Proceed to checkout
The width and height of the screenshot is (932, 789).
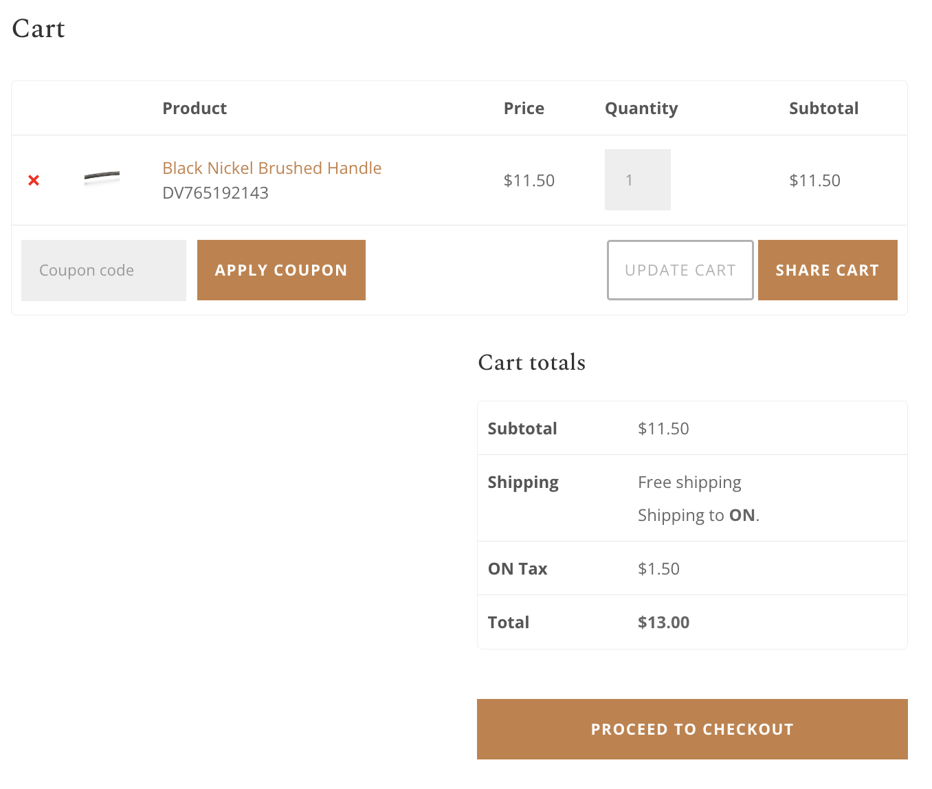(691, 729)
